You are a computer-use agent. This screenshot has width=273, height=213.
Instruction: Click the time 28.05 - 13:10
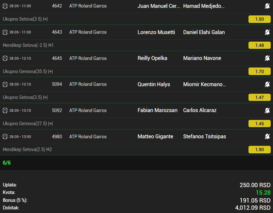coord(20,110)
